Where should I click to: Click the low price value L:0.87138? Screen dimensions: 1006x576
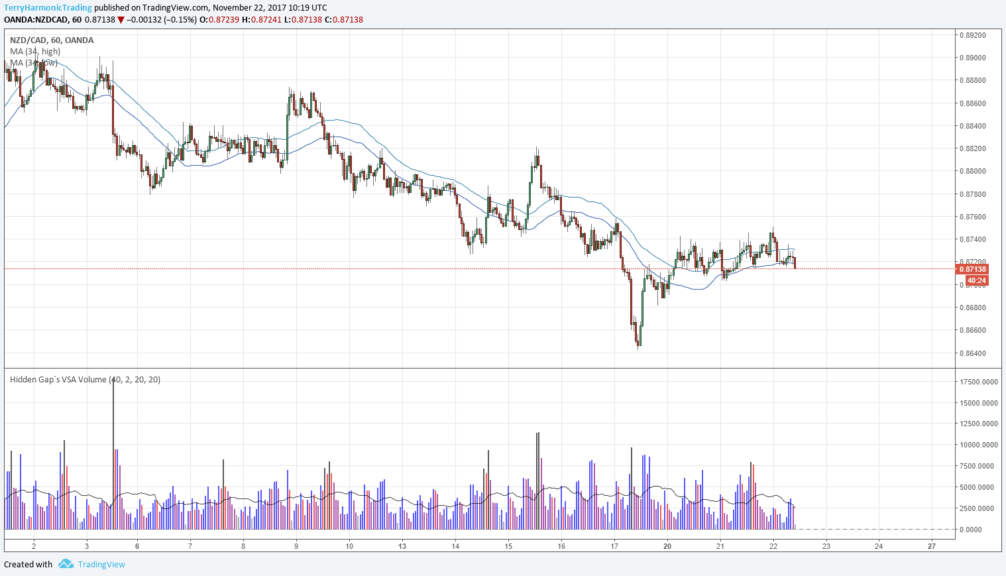pos(303,20)
